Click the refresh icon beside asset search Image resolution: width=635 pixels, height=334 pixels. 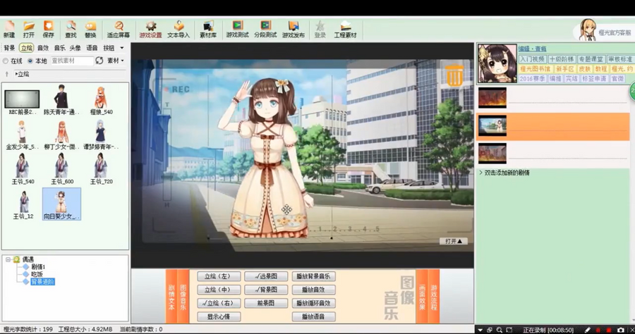point(99,61)
